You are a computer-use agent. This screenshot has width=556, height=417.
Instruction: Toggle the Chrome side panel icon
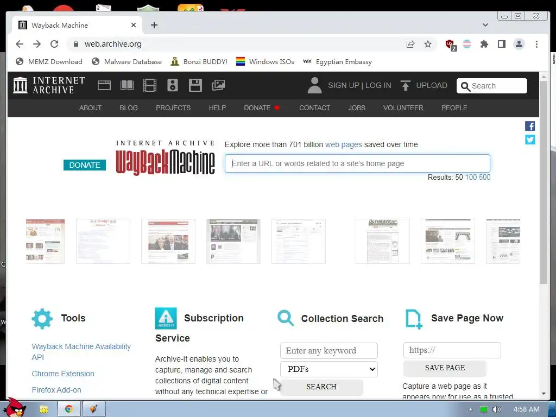(501, 44)
